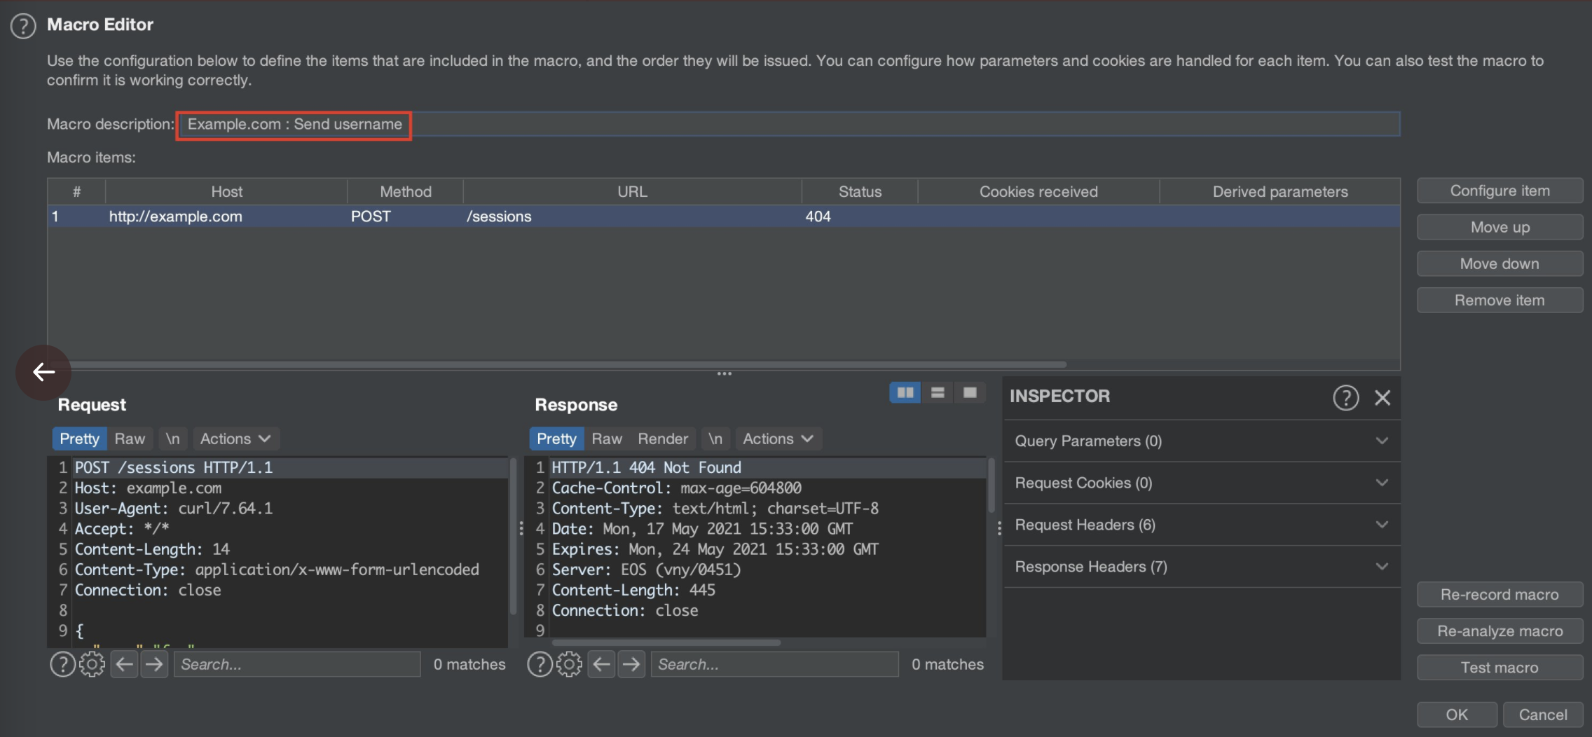Click request line User-Agent: curl/7.64.1
Image resolution: width=1592 pixels, height=737 pixels.
pos(174,508)
